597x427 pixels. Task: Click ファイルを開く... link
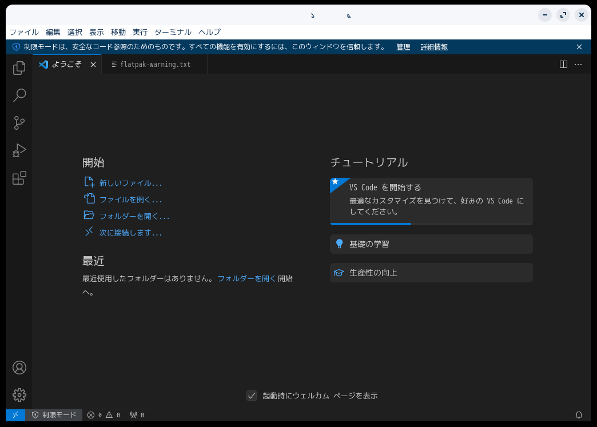pos(122,199)
